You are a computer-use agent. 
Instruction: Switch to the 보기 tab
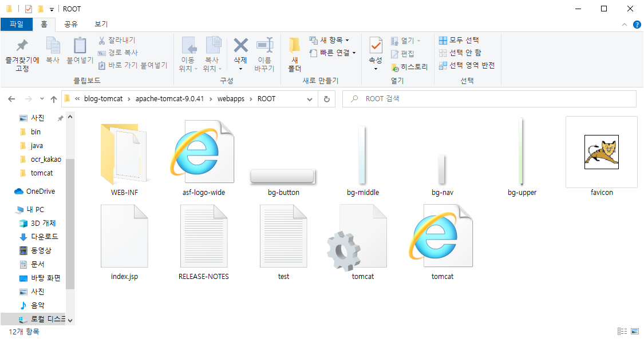[x=101, y=24]
